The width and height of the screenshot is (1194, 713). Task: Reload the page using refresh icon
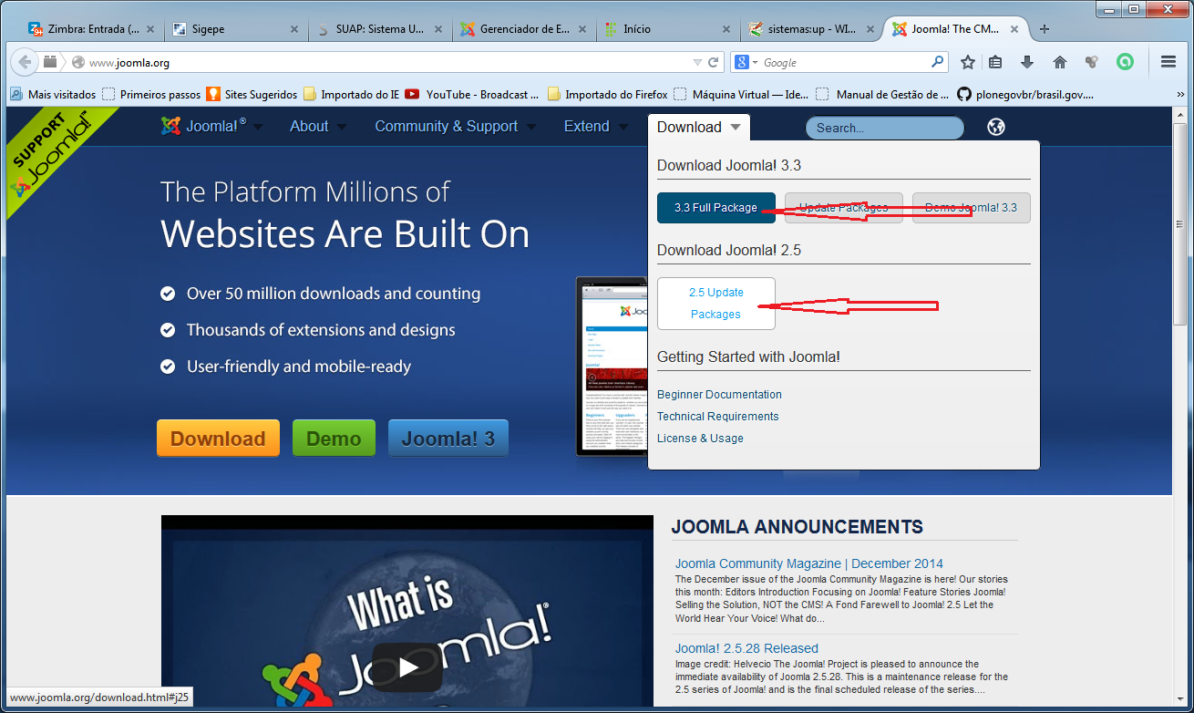714,63
